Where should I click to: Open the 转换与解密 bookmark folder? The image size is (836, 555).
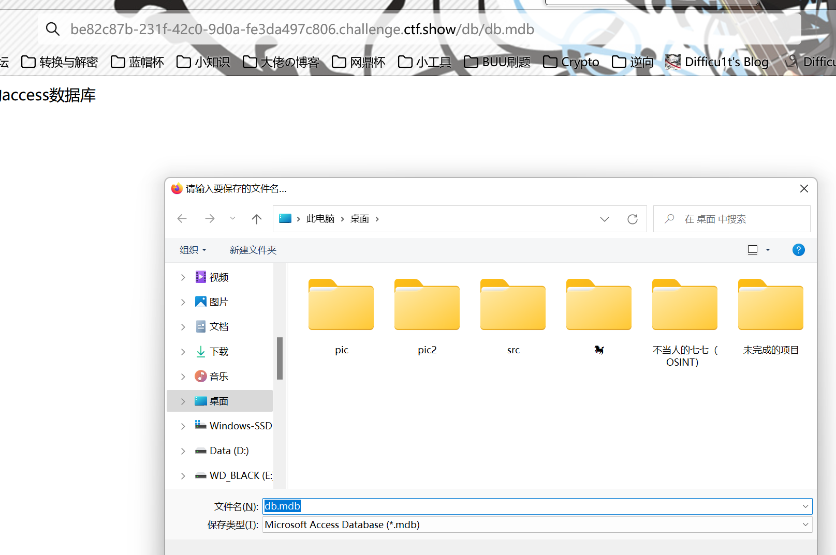point(60,62)
